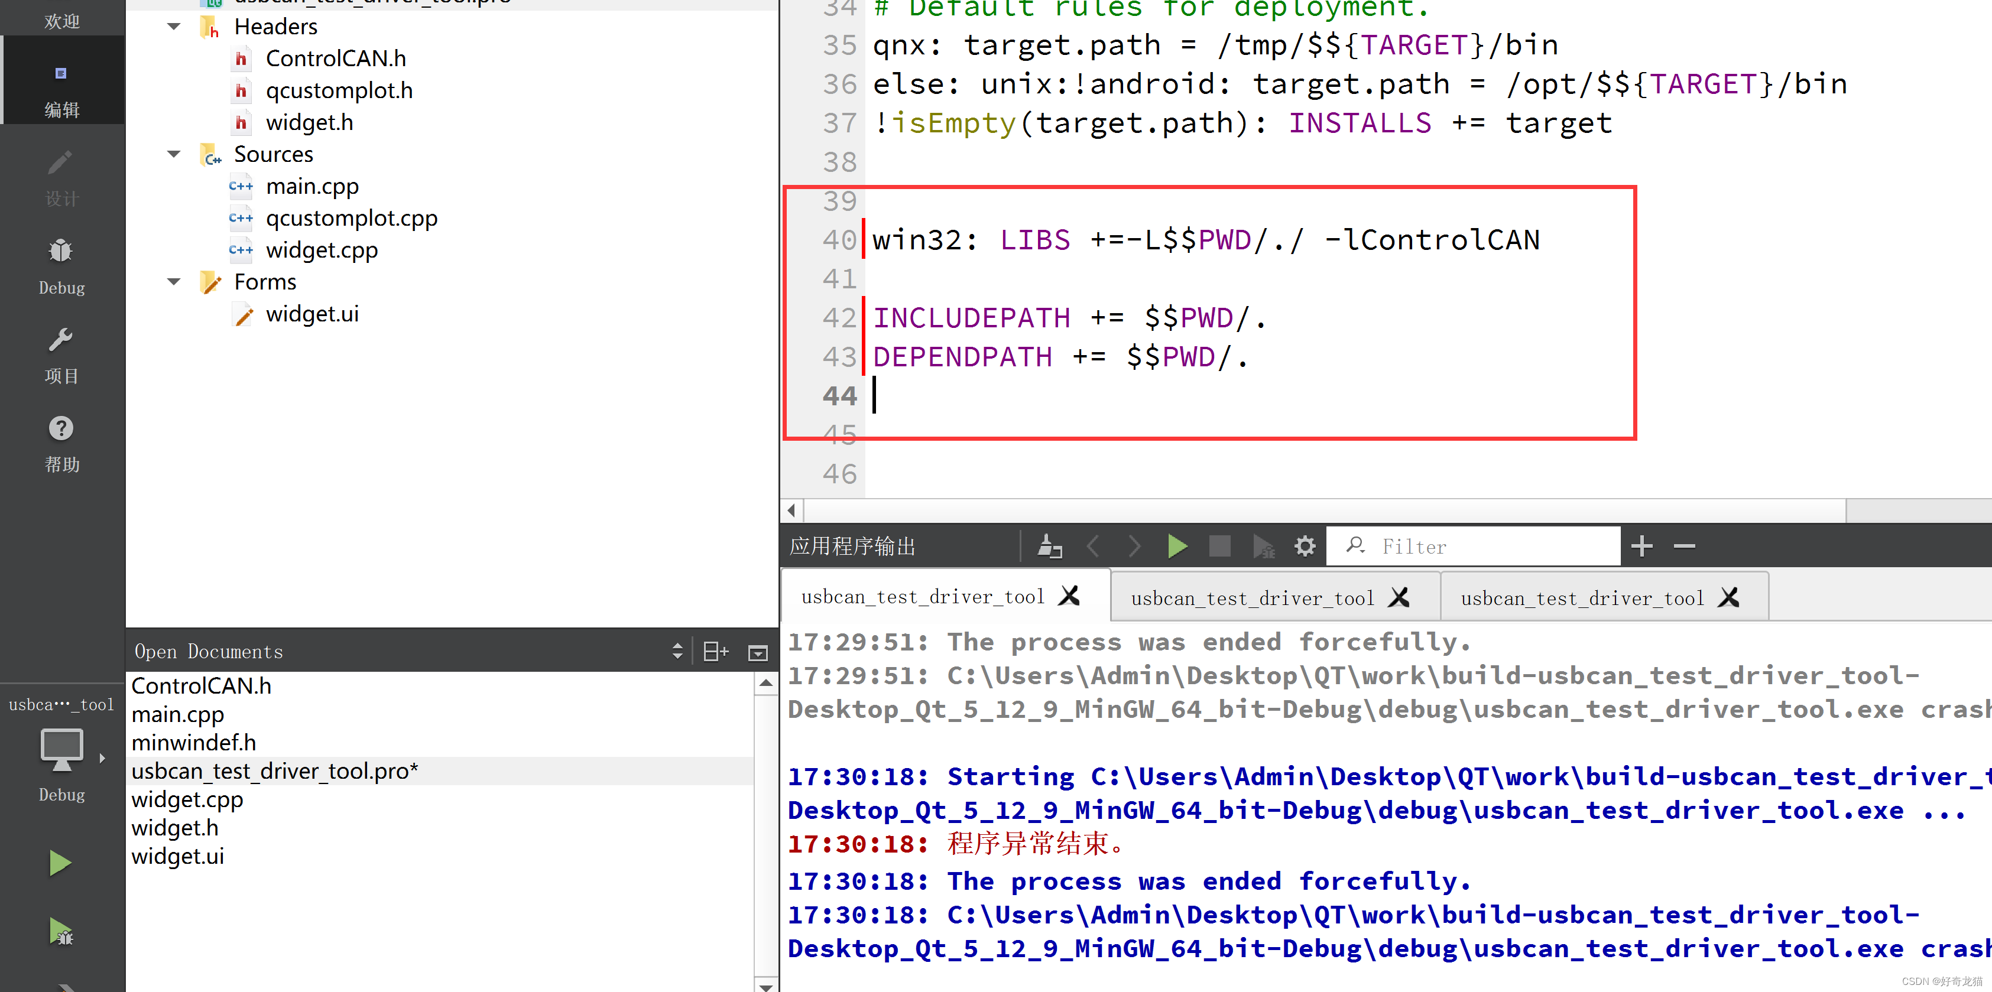The height and width of the screenshot is (992, 1992).
Task: Open qcustomplot.cpp from Sources
Action: 351,219
